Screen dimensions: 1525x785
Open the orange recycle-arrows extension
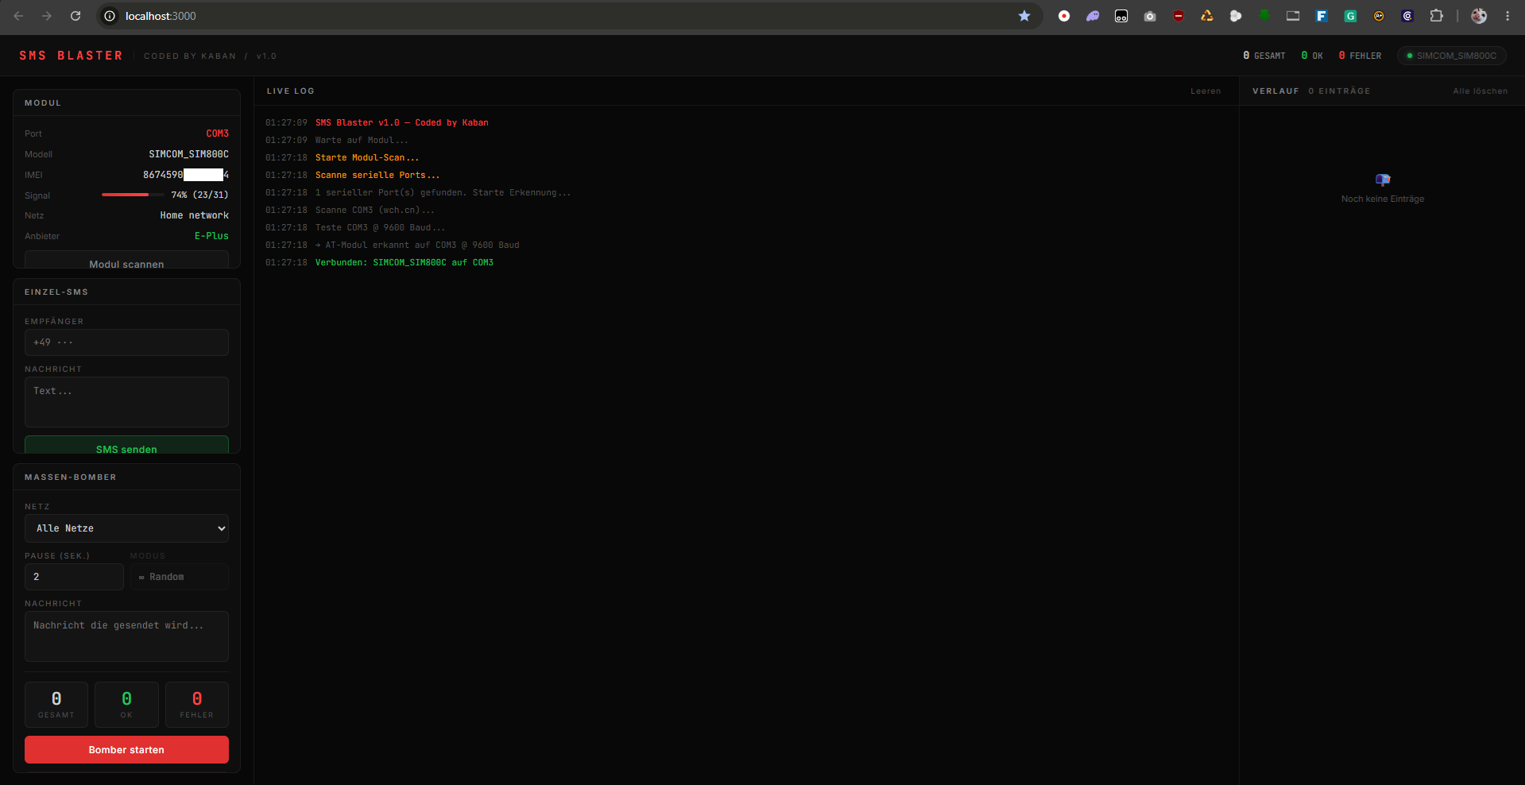click(x=1207, y=16)
